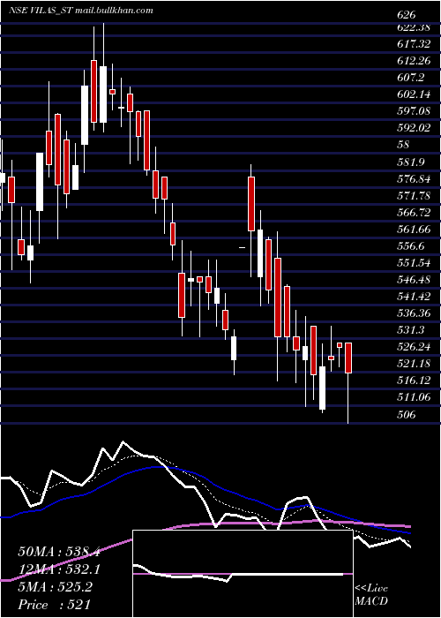Image resolution: width=441 pixels, height=618 pixels.
Task: Select the 566.72 price axis label
Action: (414, 213)
